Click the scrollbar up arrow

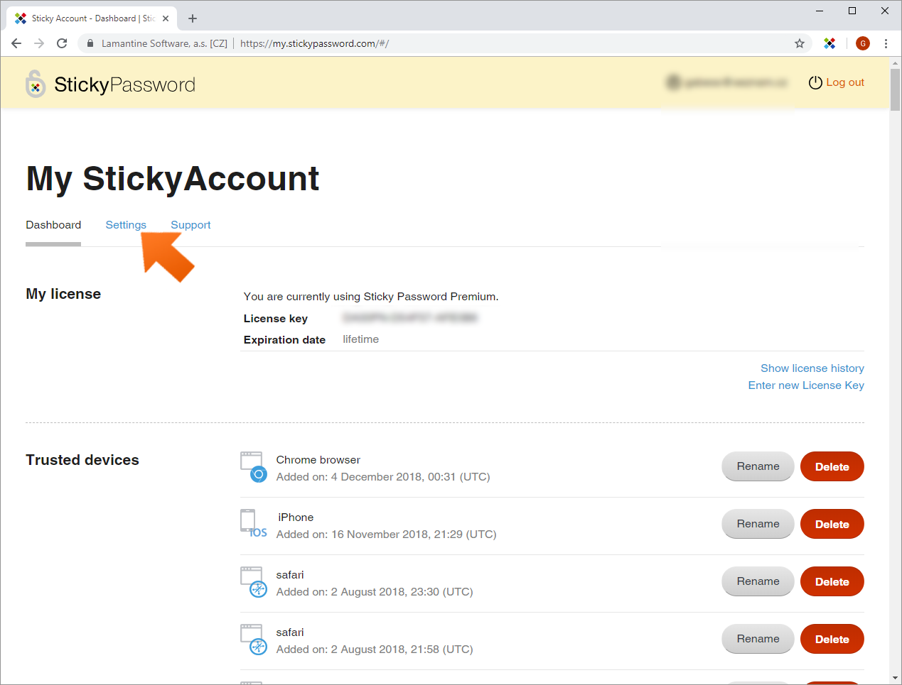click(x=895, y=62)
